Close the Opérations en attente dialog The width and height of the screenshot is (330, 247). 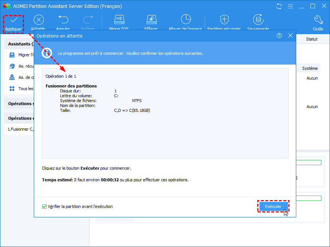290,36
